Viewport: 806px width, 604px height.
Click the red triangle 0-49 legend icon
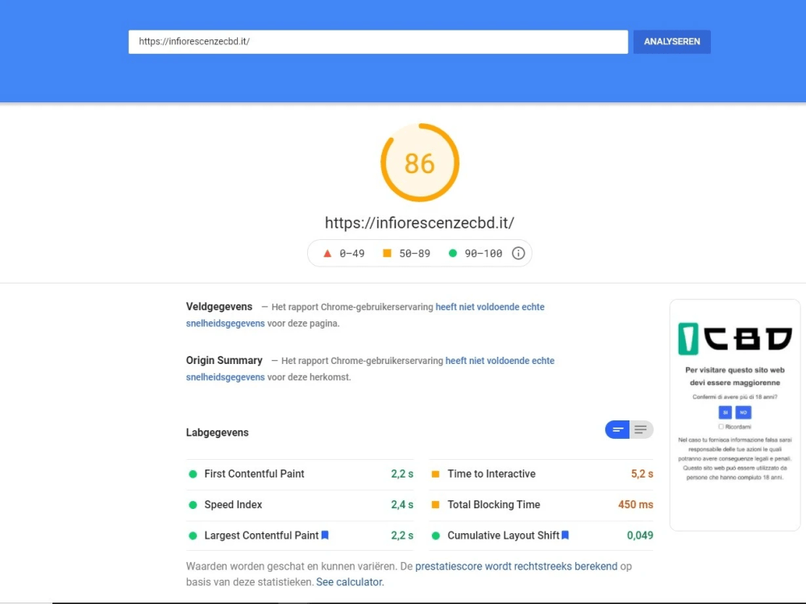(x=327, y=253)
